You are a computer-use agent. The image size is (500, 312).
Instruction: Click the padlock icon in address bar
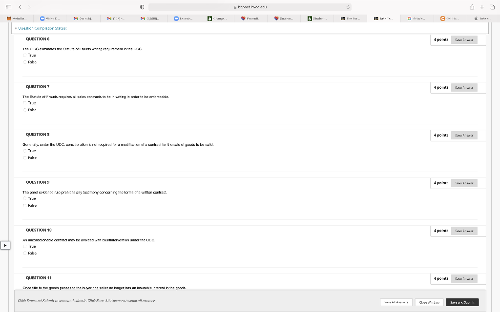(x=235, y=7)
